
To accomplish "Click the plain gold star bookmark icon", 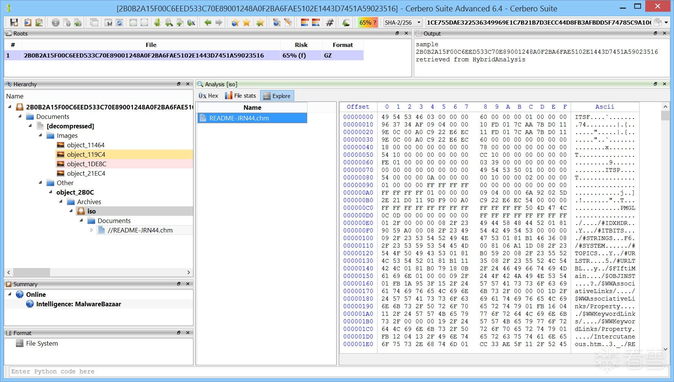I will click(247, 22).
